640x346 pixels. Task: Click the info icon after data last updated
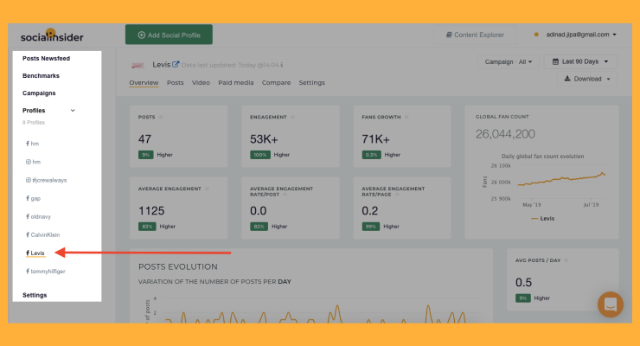pos(282,65)
